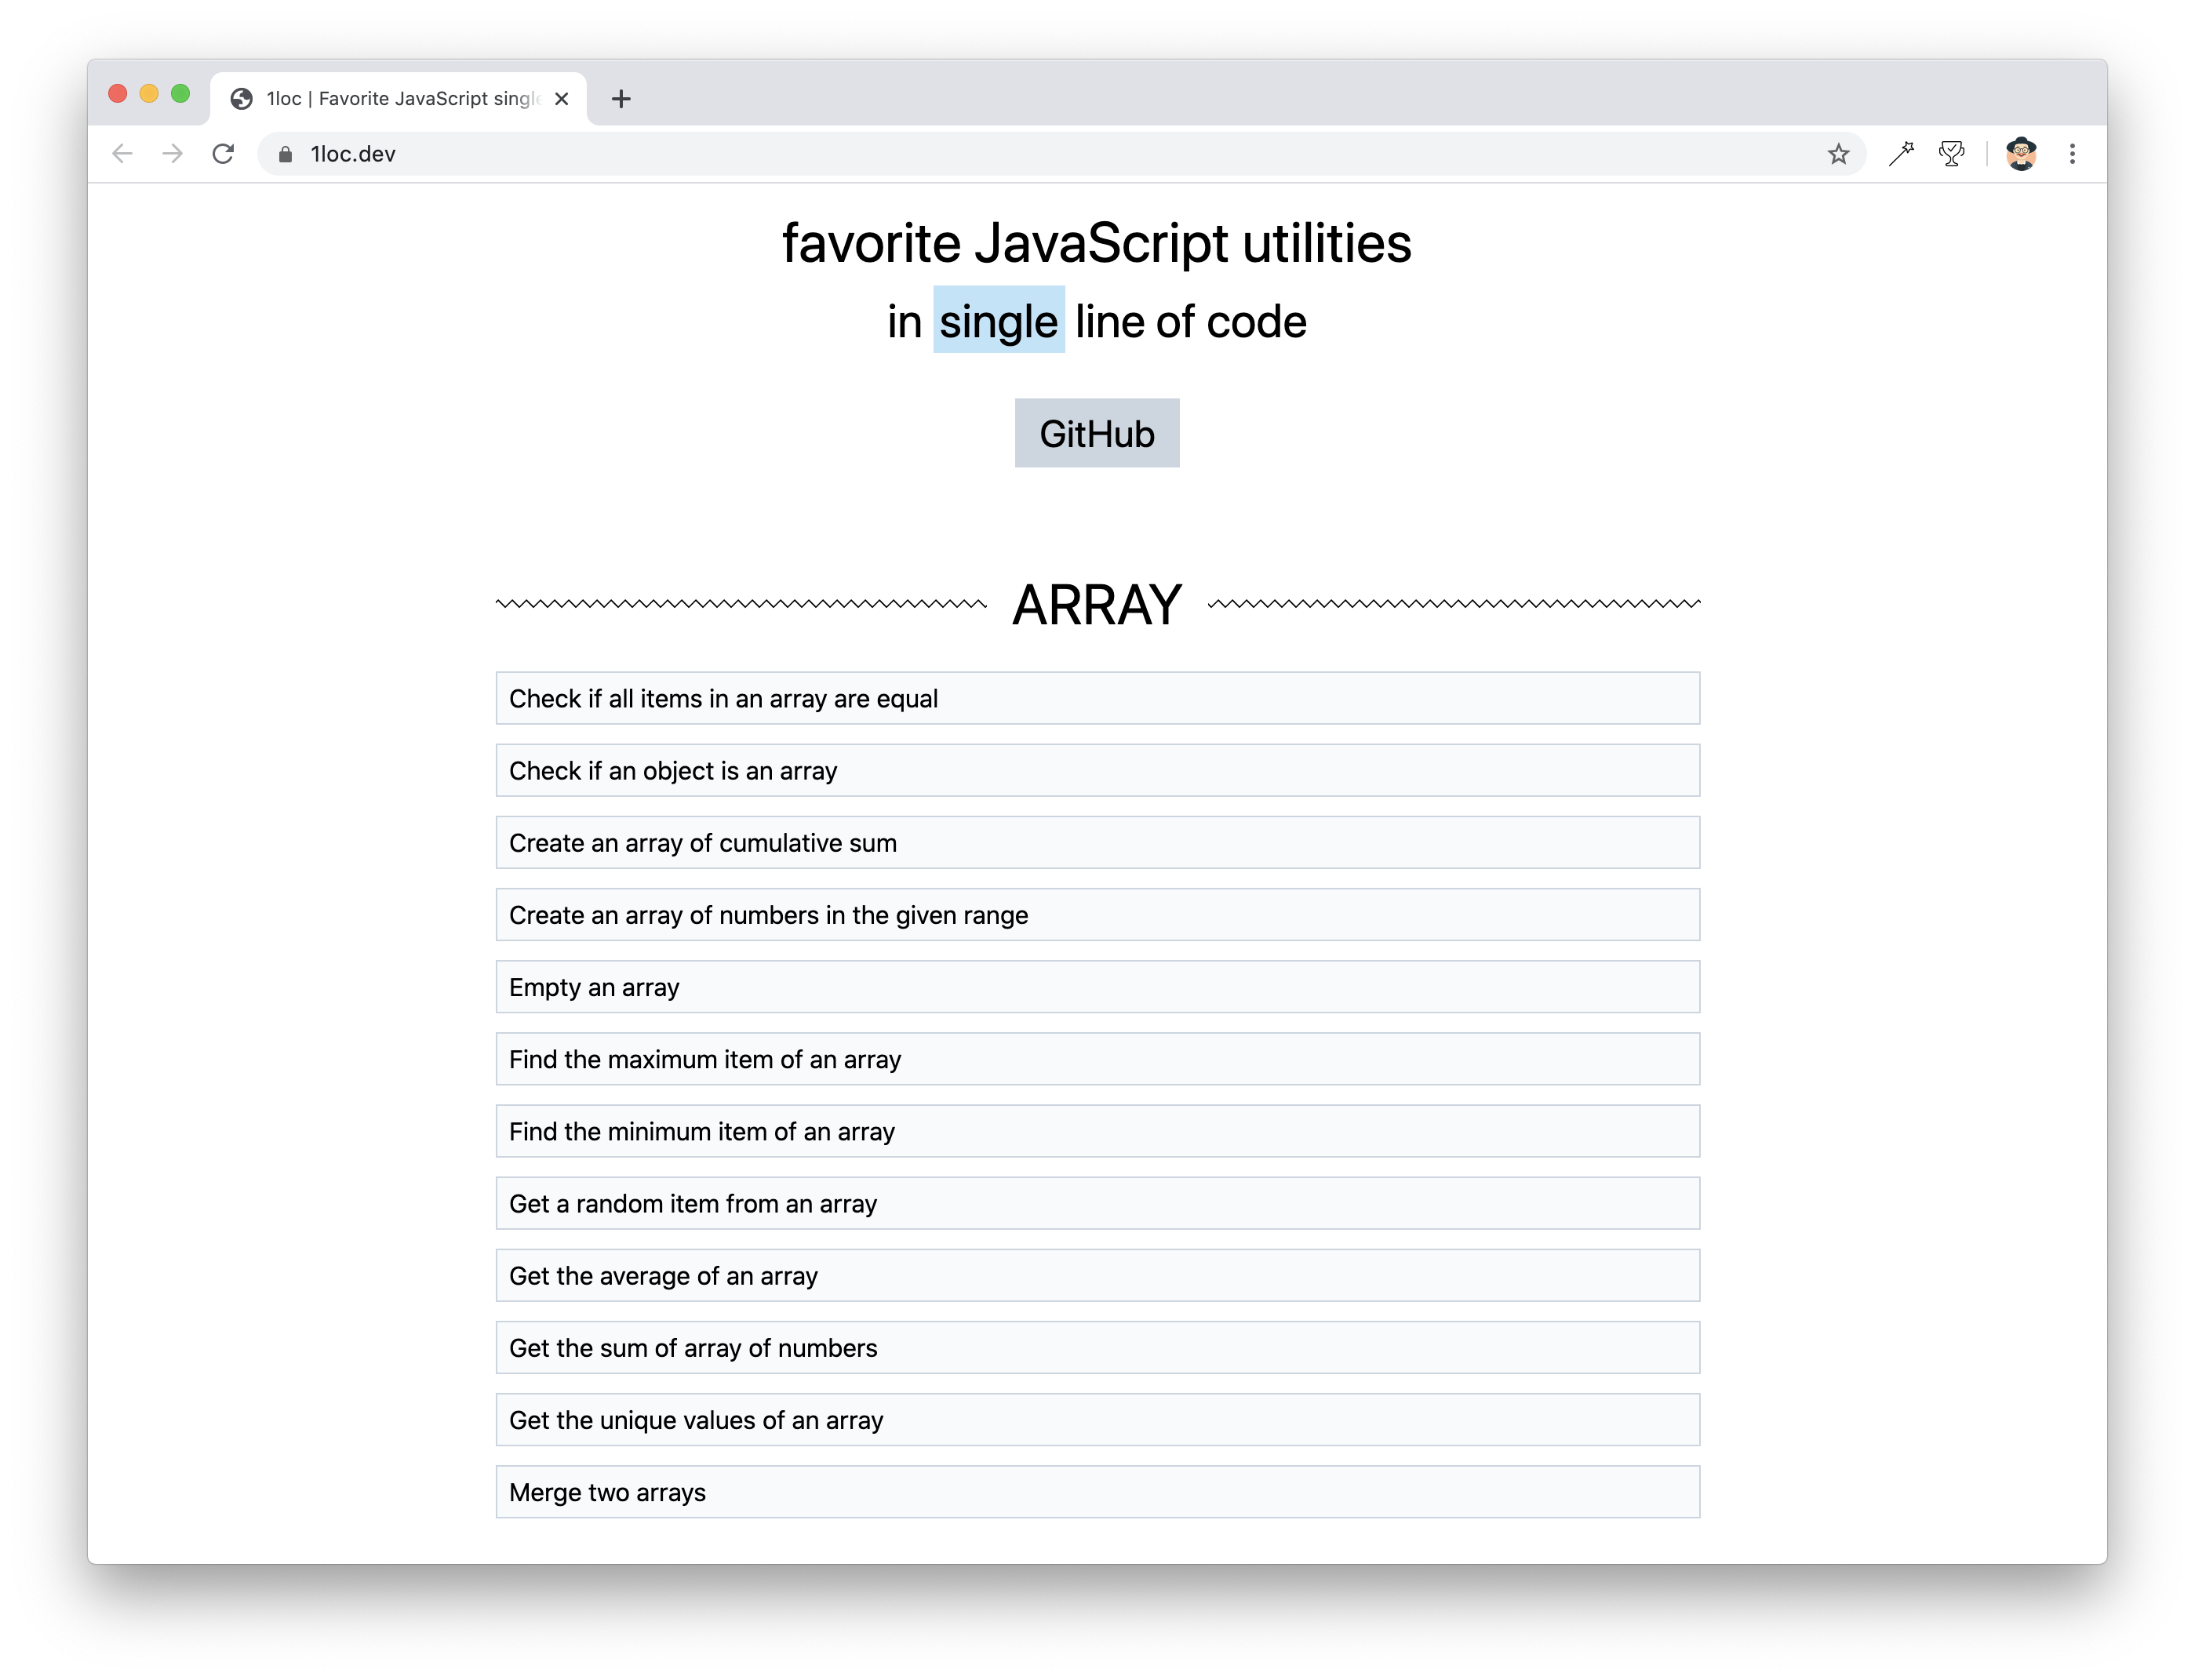Open Chrome three-dot menu

(2072, 154)
